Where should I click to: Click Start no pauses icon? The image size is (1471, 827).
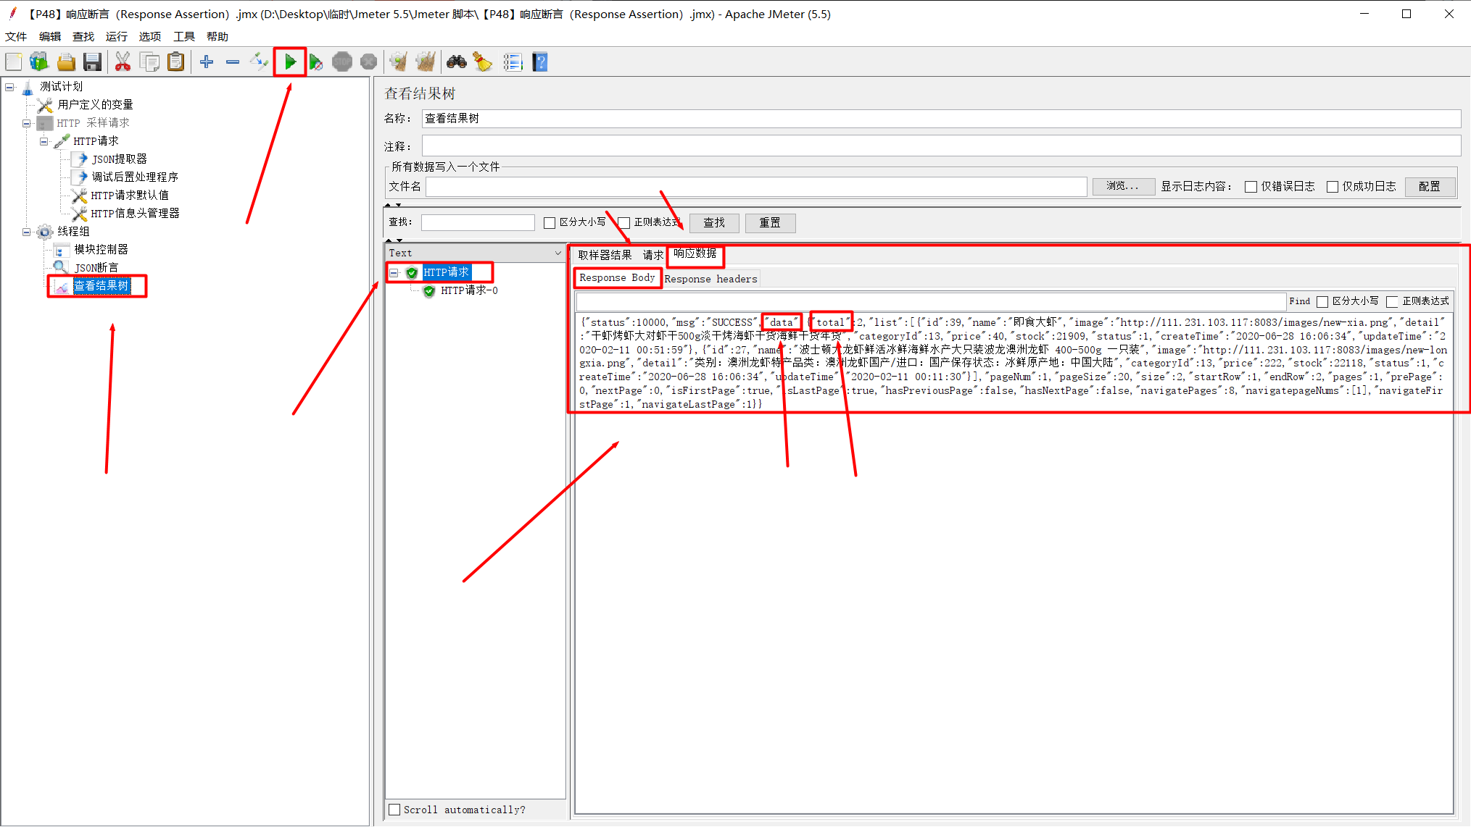click(x=316, y=62)
